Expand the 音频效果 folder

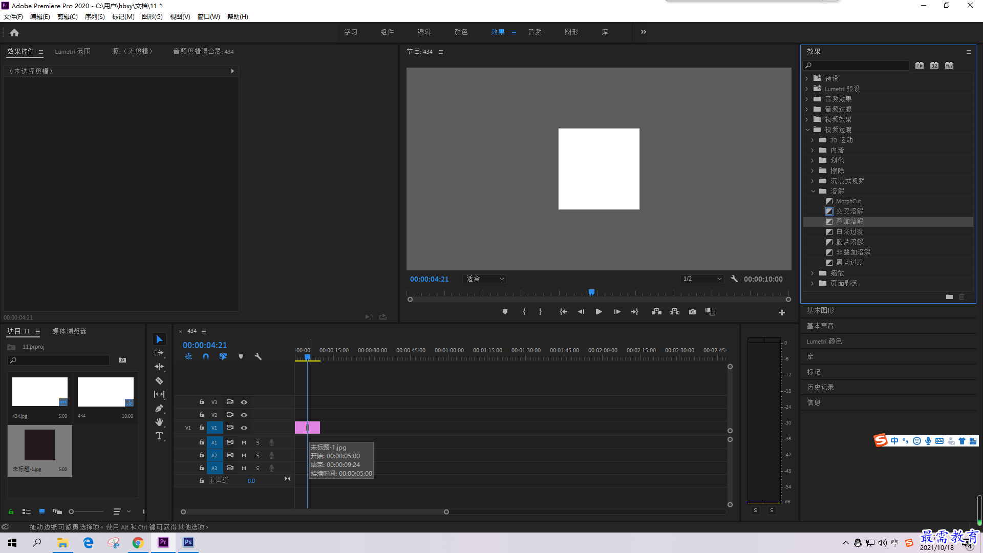[x=807, y=99]
